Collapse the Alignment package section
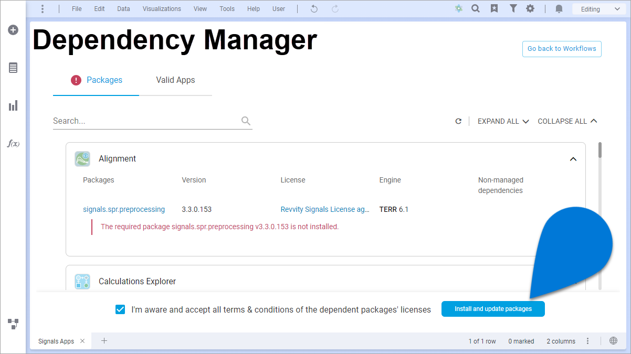This screenshot has height=354, width=631. [573, 159]
